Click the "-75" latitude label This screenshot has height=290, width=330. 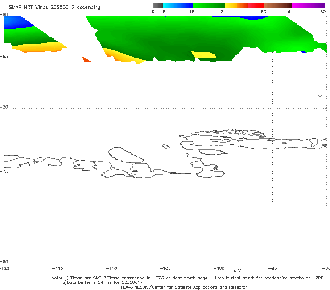click(4, 171)
